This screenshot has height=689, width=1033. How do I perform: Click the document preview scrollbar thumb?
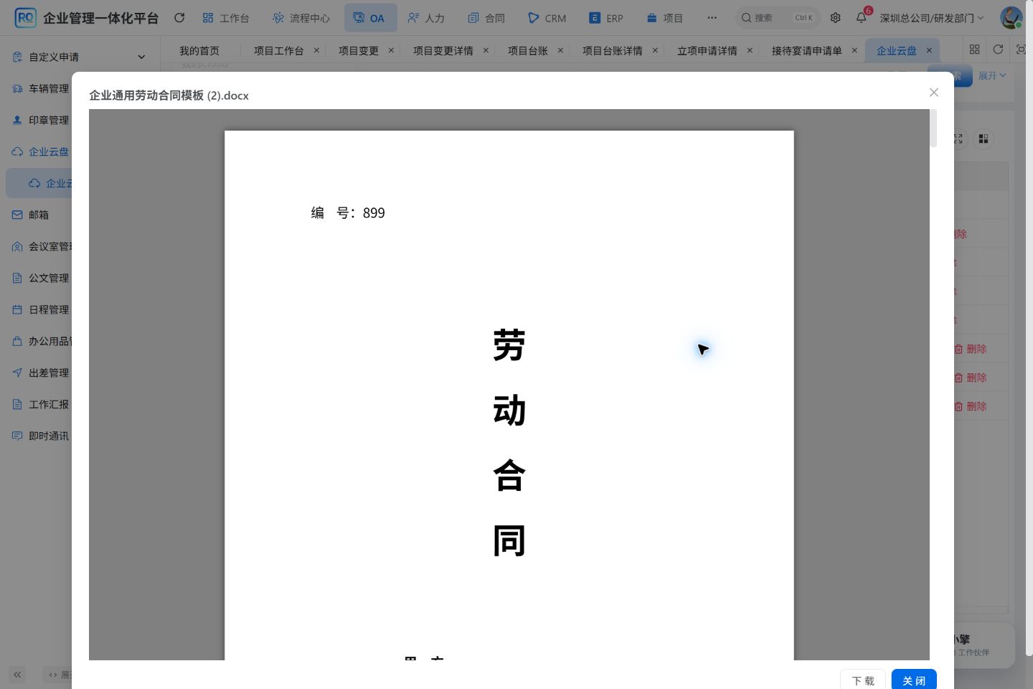(x=933, y=128)
